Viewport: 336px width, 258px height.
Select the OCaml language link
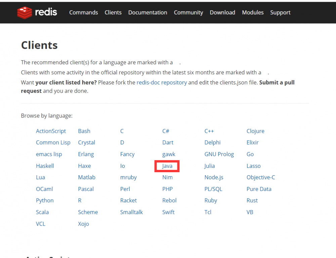point(44,189)
